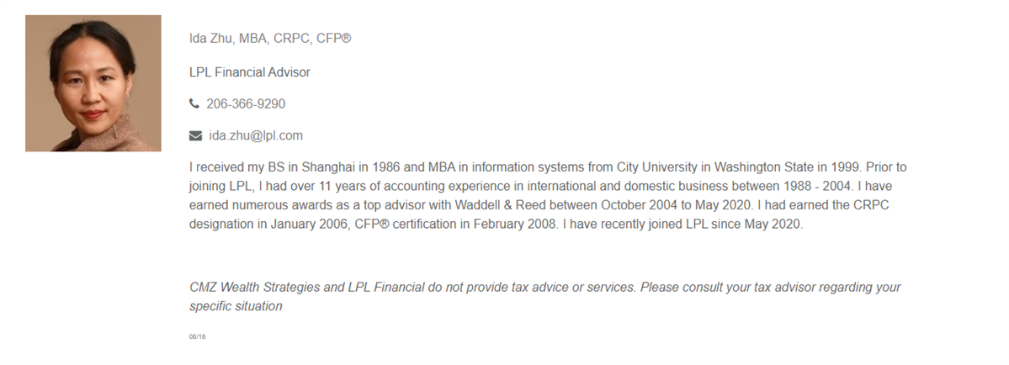Call the number 206-366-9290
1009x365 pixels.
tap(246, 104)
